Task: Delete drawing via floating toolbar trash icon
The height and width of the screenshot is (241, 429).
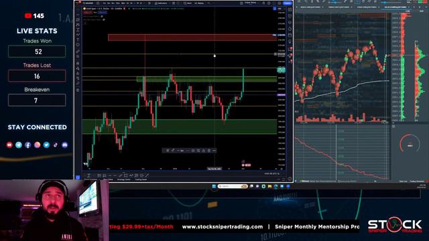Action: pos(209,150)
